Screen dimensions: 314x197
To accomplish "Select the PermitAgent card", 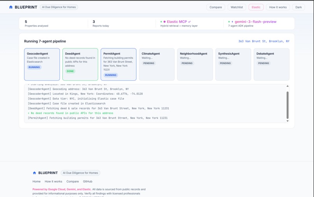I will [118, 64].
